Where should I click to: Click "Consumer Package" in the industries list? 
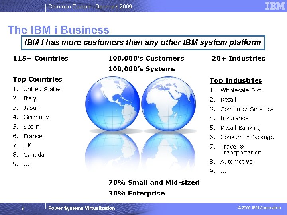click(247, 137)
